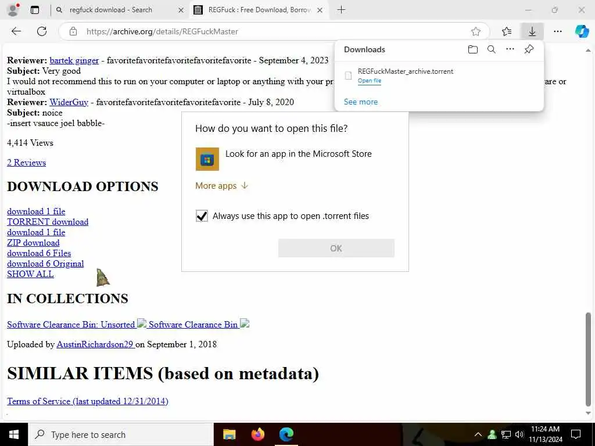
Task: Go back using the browser back arrow
Action: (x=16, y=31)
